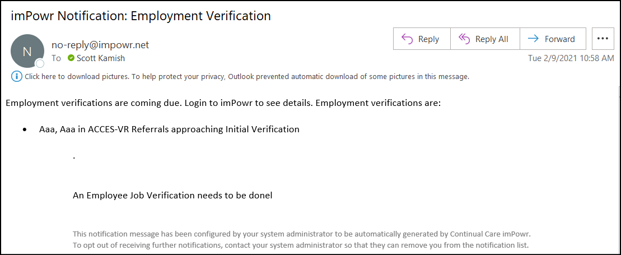Click the message pane vertical scrollbar
Image resolution: width=621 pixels, height=255 pixels.
[x=618, y=170]
